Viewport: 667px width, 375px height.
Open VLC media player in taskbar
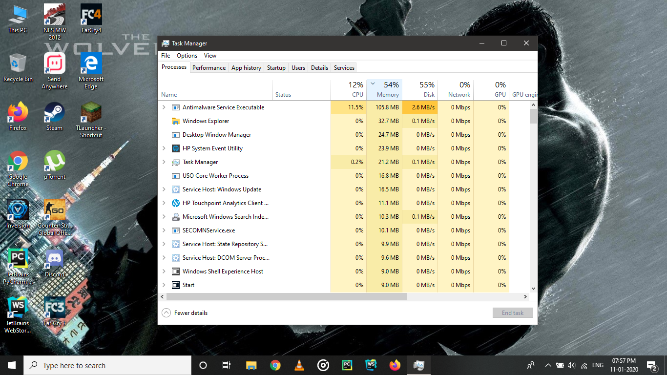(x=299, y=365)
